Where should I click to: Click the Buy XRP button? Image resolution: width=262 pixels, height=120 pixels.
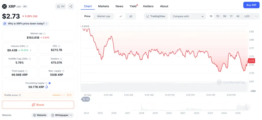251,5
